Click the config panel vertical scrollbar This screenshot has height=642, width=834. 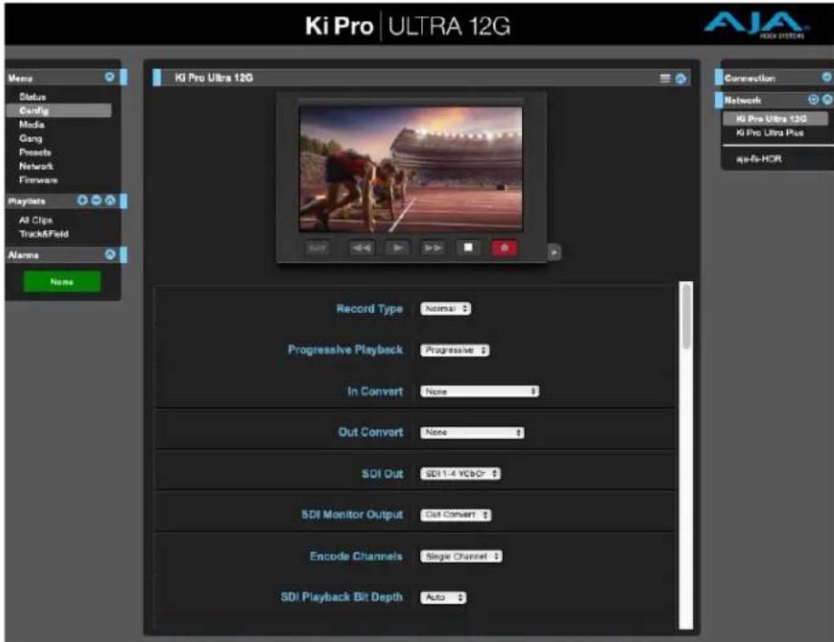coord(687,456)
